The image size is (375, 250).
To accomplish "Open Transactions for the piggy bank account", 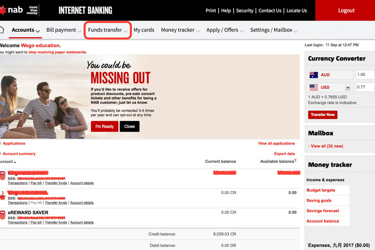I will point(18,203).
